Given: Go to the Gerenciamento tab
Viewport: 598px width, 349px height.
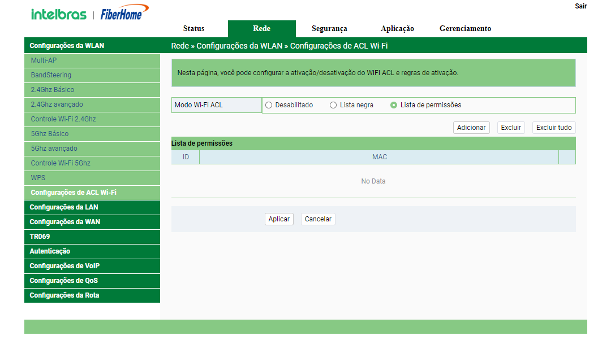Looking at the screenshot, I should (x=465, y=29).
